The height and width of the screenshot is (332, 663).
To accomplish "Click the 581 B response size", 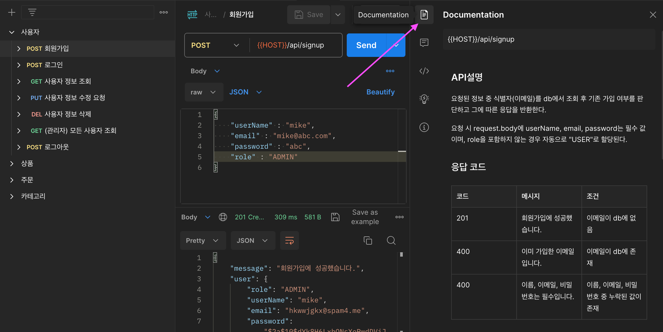I will coord(313,217).
